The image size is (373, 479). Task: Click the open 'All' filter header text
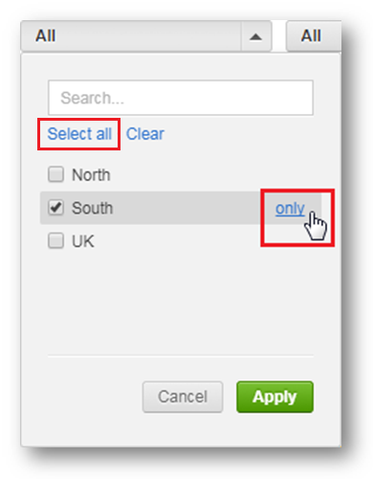coord(46,35)
